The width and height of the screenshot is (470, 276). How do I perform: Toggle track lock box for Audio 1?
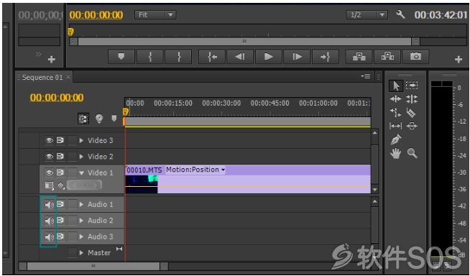click(x=73, y=204)
